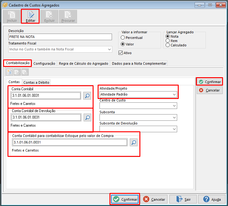Click the Conta Contábil code field
228x206 pixels.
click(46, 96)
